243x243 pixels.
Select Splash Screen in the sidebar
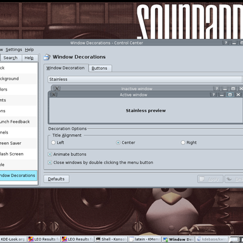(x=18, y=154)
